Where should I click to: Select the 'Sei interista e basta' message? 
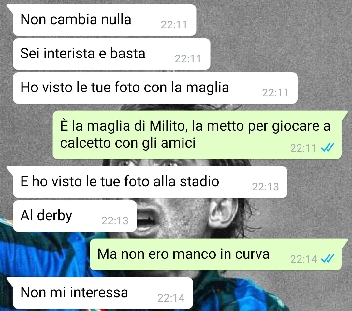(x=111, y=54)
